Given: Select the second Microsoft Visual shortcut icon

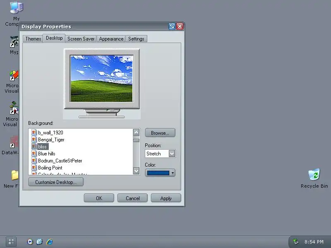Looking at the screenshot, I should click(x=14, y=108).
